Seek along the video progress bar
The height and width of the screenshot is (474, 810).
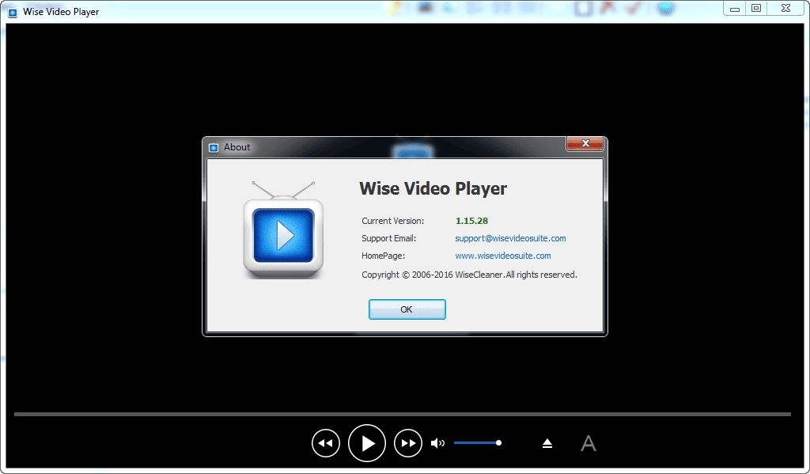(403, 414)
